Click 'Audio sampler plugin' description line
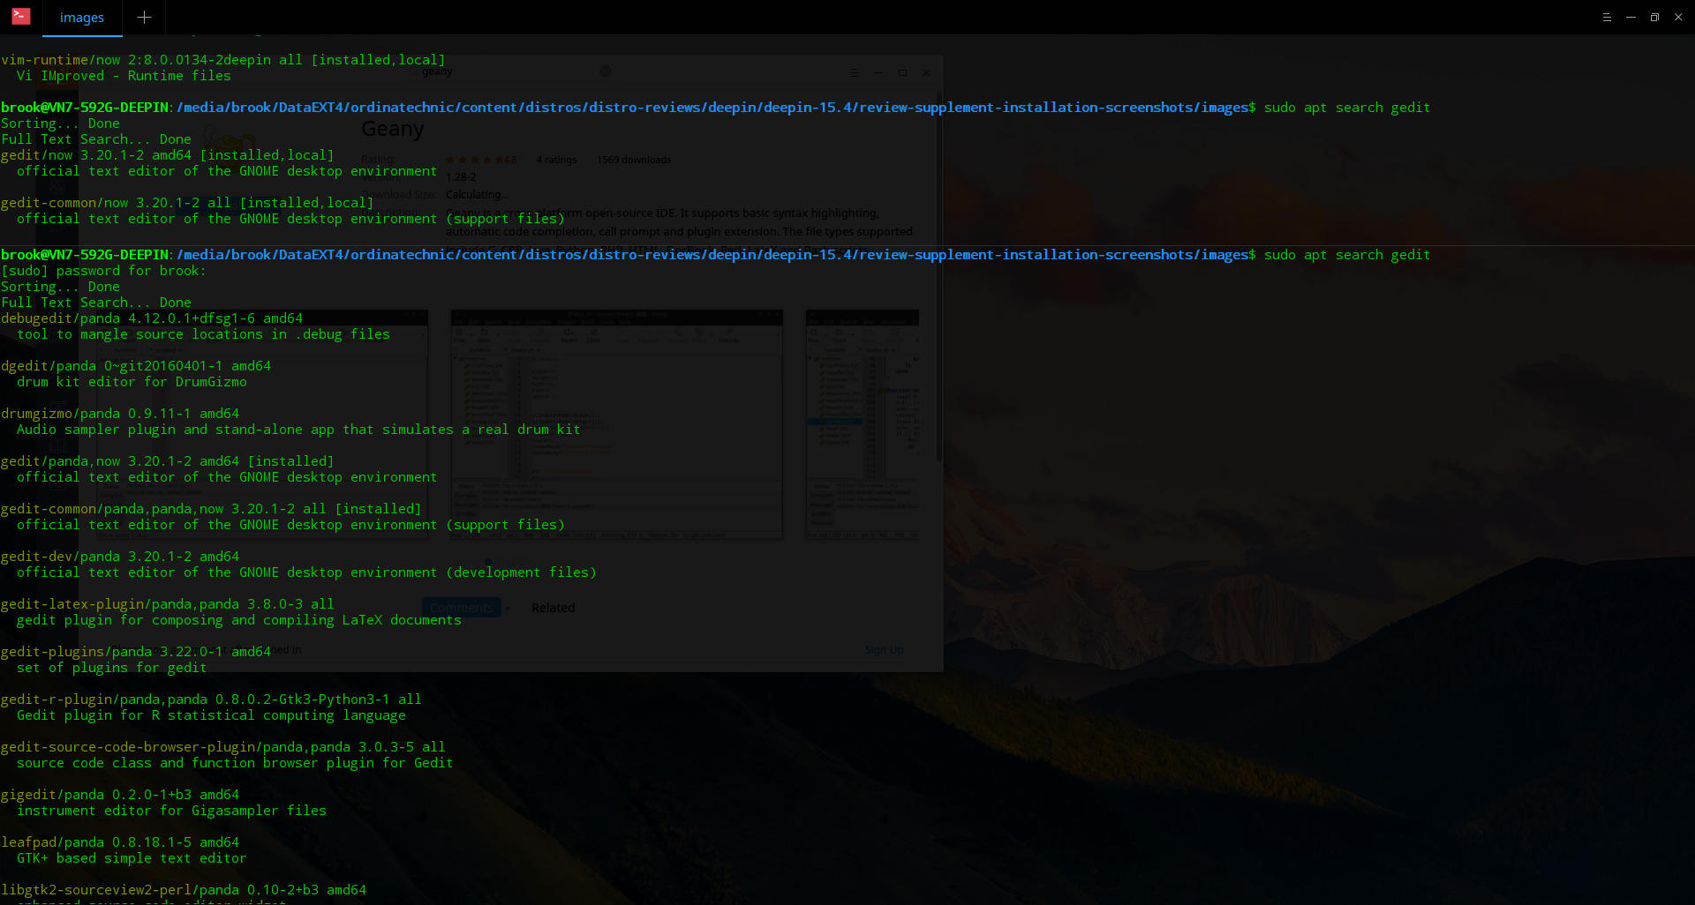Image resolution: width=1695 pixels, height=905 pixels. pos(298,430)
